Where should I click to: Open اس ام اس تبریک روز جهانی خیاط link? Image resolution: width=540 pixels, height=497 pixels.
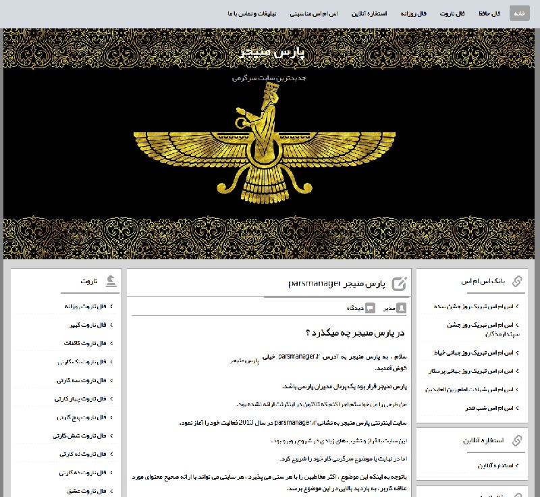click(x=474, y=352)
